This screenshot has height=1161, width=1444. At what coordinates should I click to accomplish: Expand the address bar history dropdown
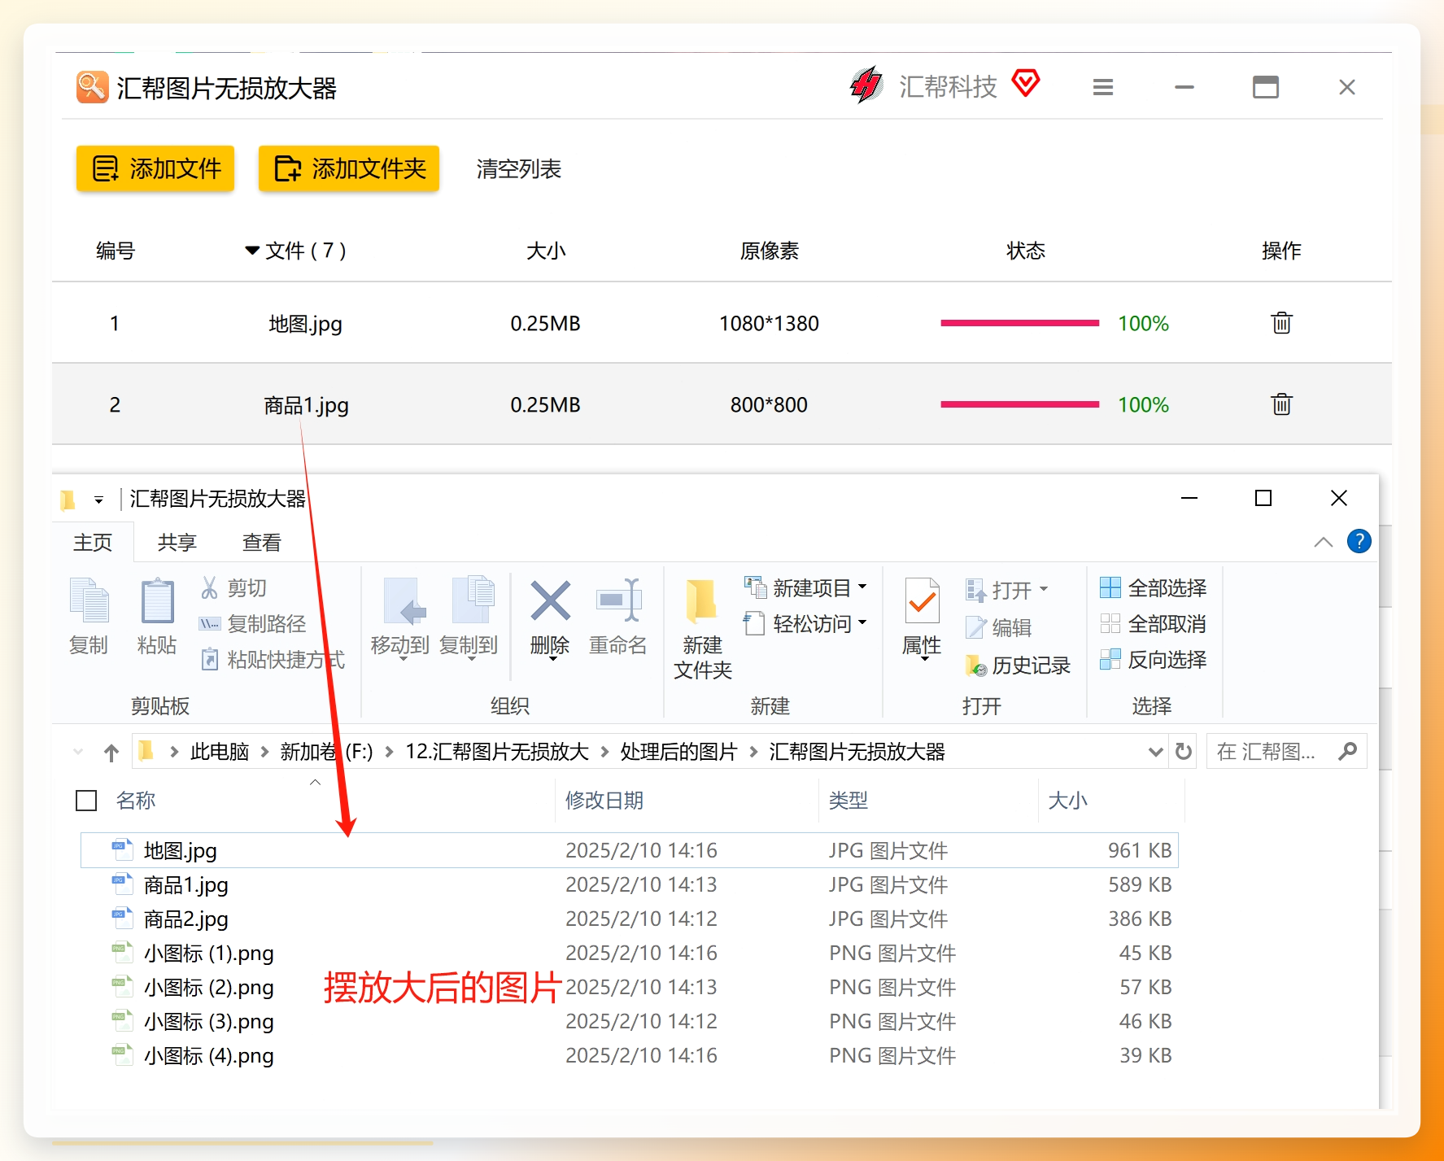1155,752
